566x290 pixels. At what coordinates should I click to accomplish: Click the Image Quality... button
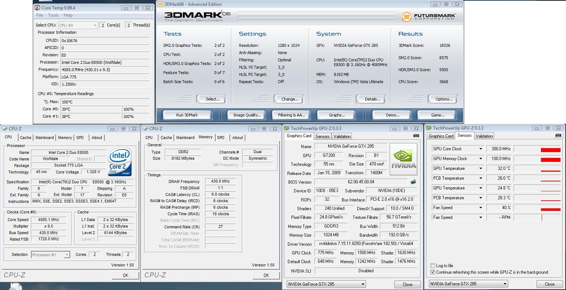click(x=247, y=115)
